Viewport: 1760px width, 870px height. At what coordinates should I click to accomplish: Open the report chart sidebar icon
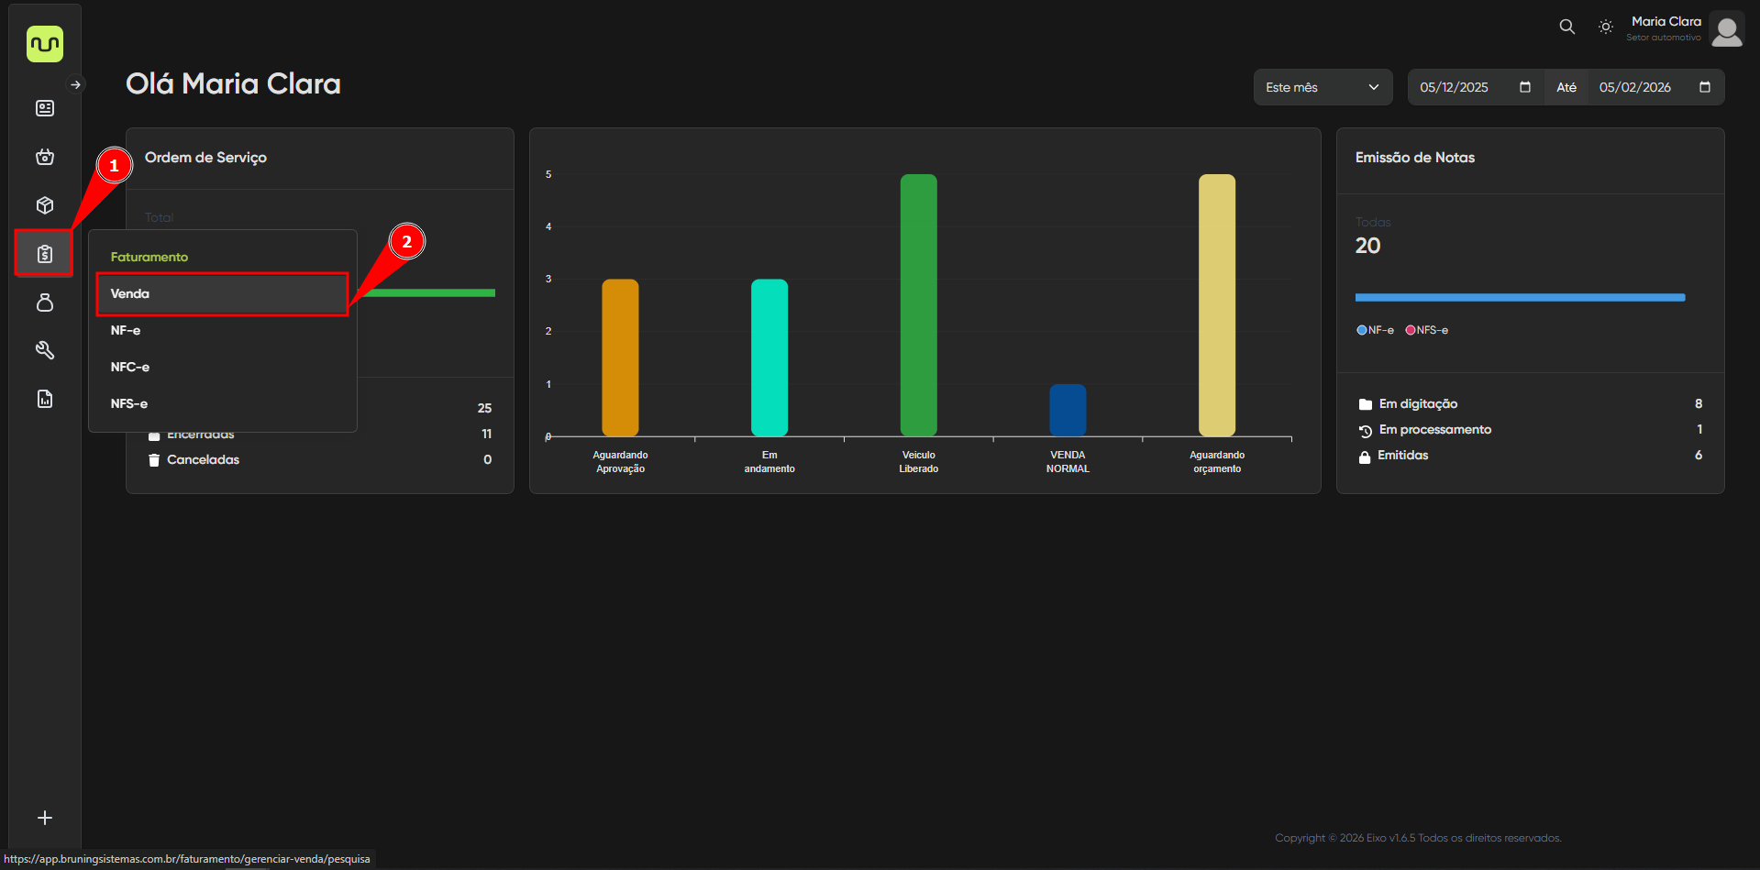click(45, 399)
